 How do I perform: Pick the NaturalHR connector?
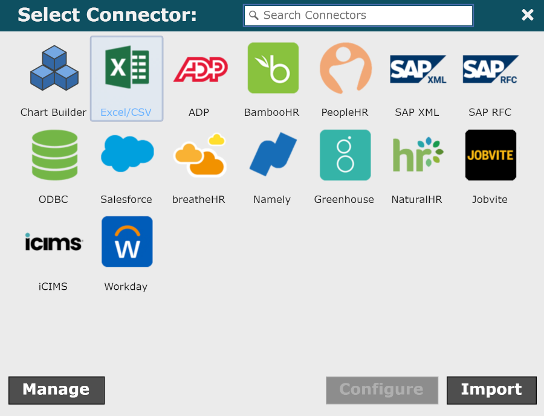click(417, 155)
